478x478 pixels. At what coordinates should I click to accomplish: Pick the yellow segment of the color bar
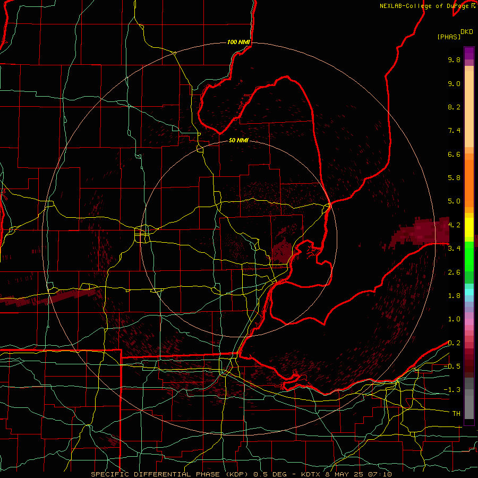click(469, 227)
